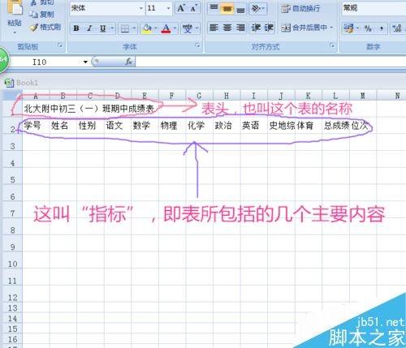Click the text orientation icon
Screen dimensions: 406x348
(256, 8)
